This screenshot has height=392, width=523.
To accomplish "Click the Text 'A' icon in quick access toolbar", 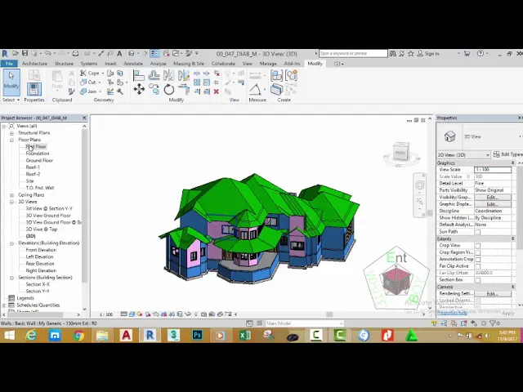I will coord(119,53).
